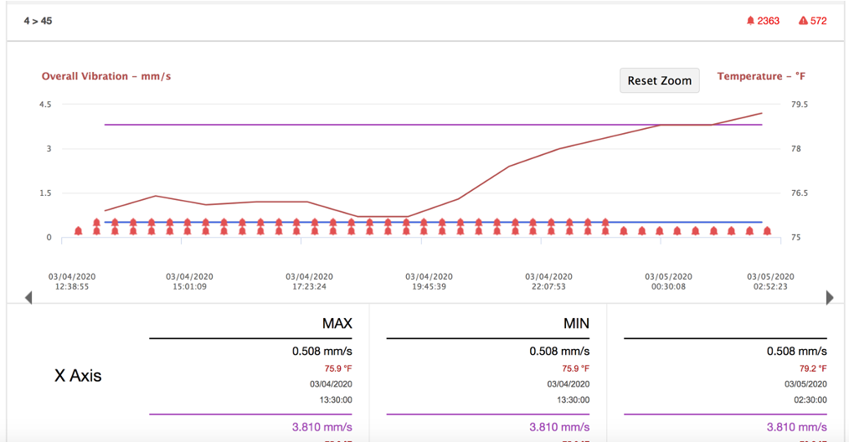849x442 pixels.
Task: Click the 79.2 °F temperature reading
Action: click(x=812, y=368)
